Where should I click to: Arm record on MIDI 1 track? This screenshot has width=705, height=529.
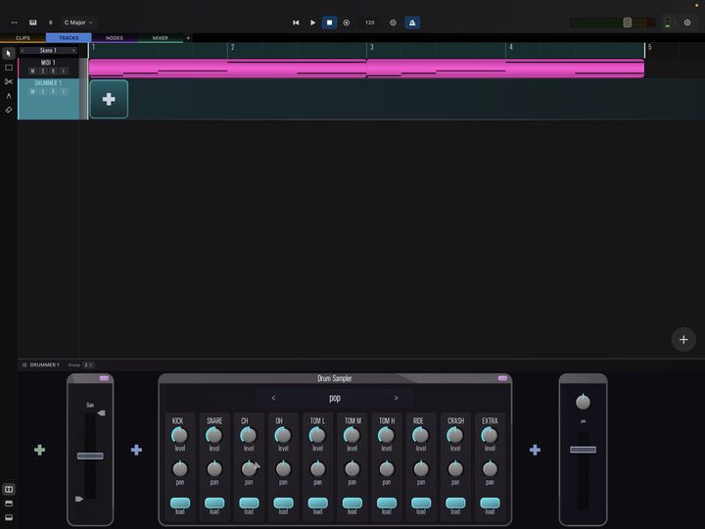pyautogui.click(x=53, y=72)
